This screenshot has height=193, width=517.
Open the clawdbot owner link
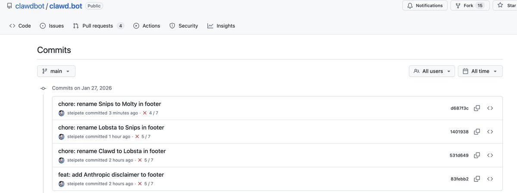(x=30, y=6)
